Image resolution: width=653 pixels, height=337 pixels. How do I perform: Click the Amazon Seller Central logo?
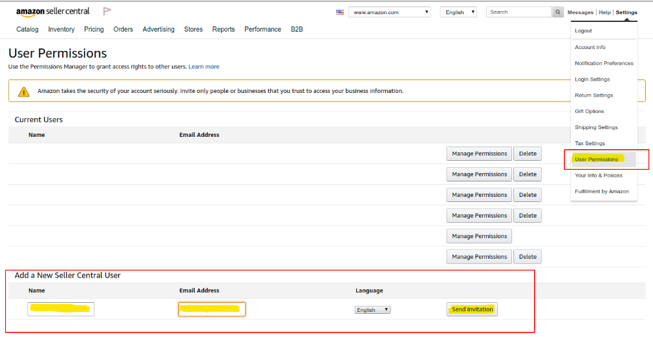(x=53, y=12)
